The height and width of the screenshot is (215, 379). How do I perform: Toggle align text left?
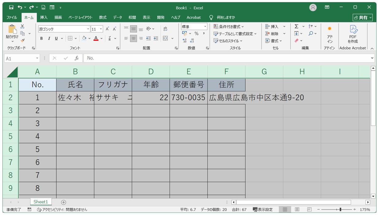126,38
